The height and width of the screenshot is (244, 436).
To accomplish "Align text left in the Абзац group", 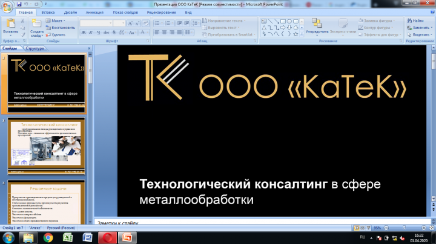I will (x=157, y=33).
